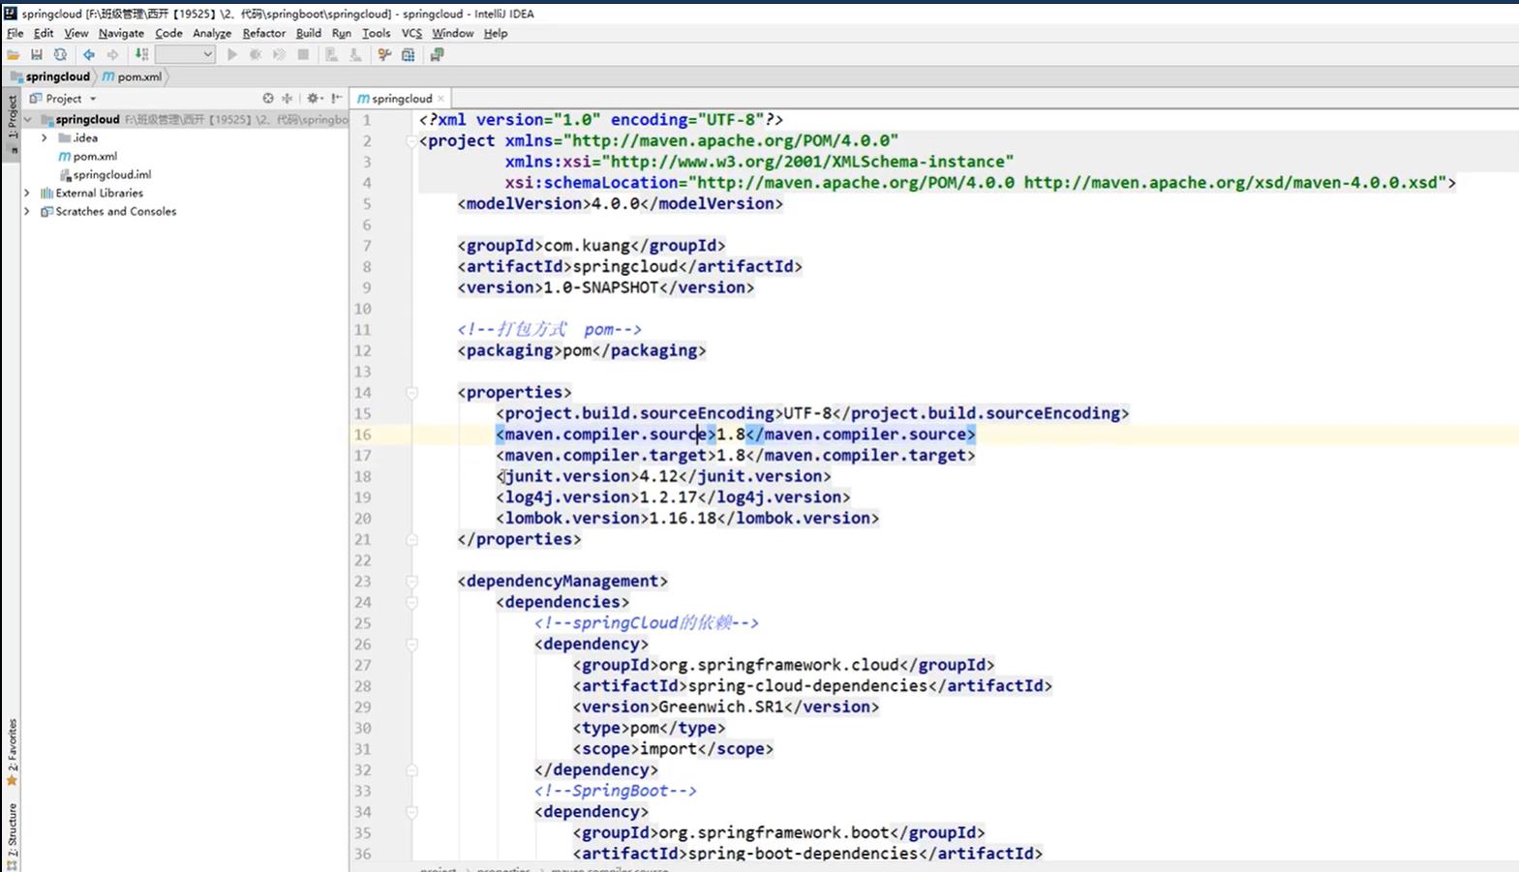
Task: Open the File menu
Action: (x=15, y=33)
